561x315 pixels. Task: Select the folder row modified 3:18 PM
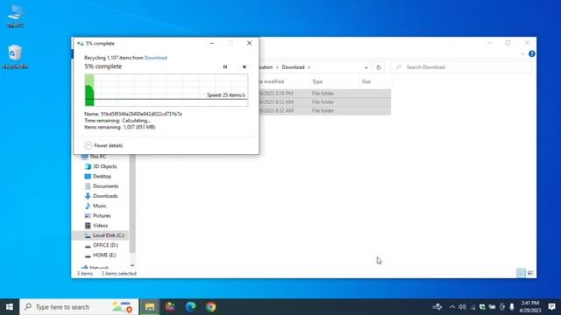pos(325,94)
